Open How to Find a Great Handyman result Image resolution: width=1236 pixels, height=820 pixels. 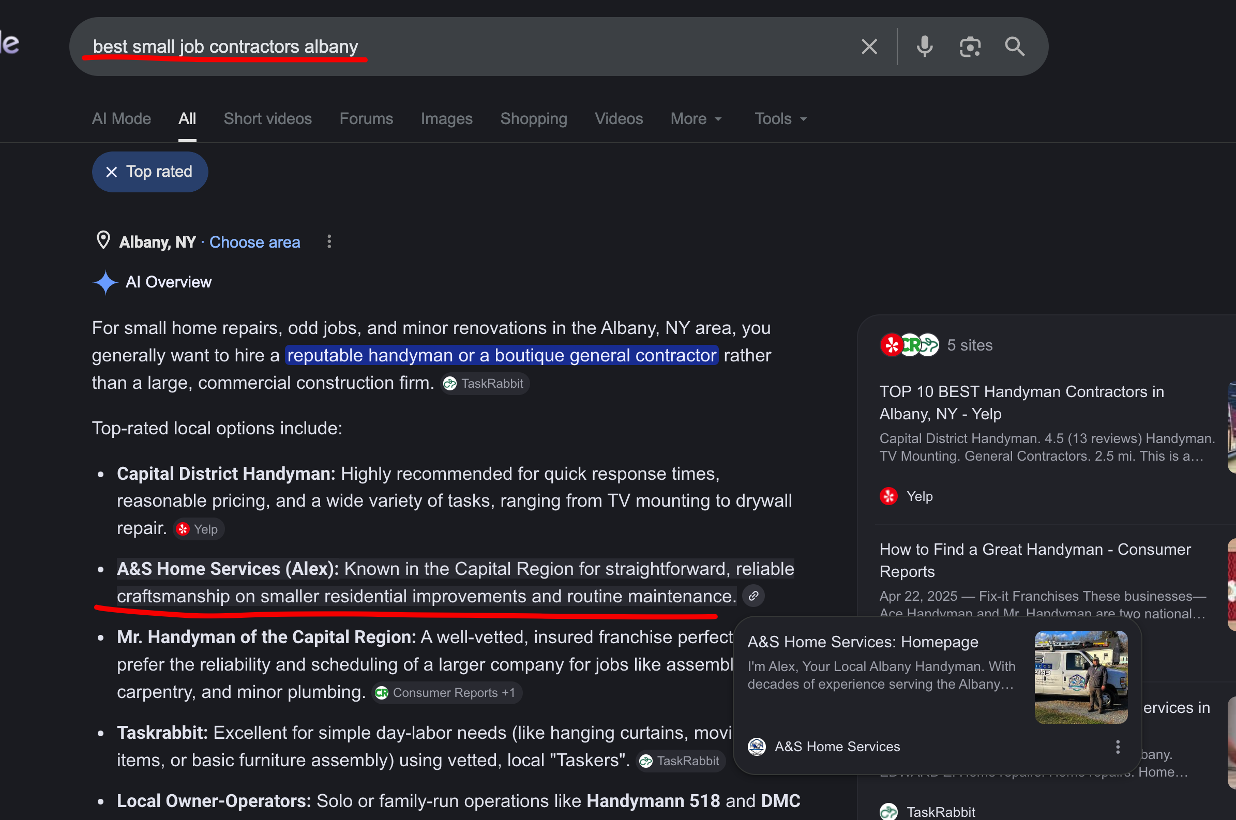click(1035, 560)
